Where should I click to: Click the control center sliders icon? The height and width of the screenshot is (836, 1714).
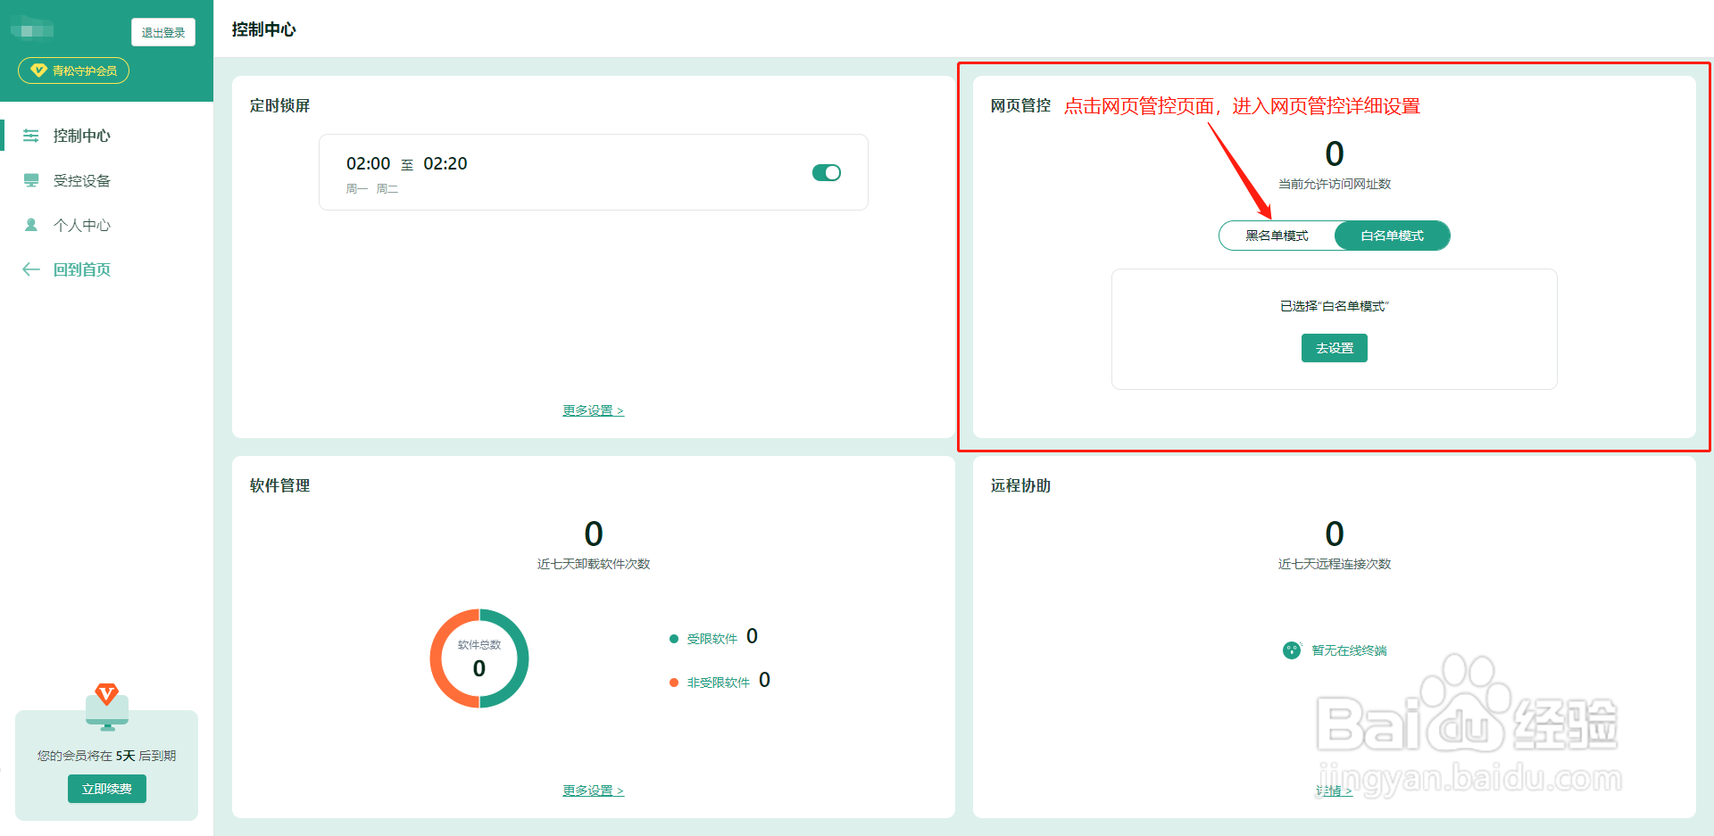[31, 136]
